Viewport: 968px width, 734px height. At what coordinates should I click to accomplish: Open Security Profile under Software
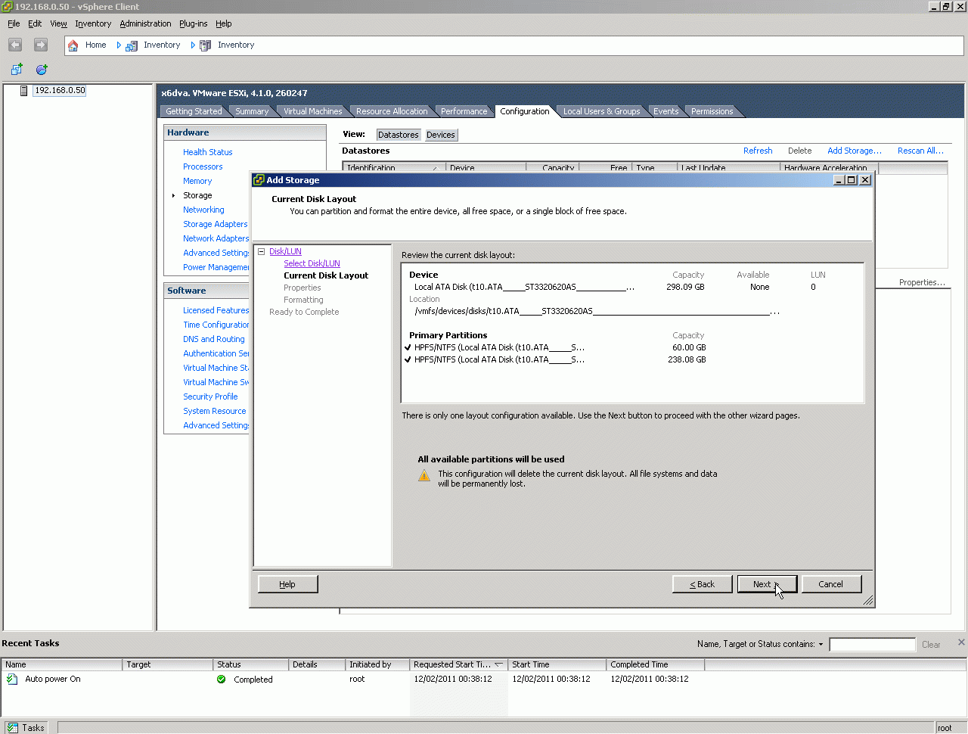pos(210,397)
